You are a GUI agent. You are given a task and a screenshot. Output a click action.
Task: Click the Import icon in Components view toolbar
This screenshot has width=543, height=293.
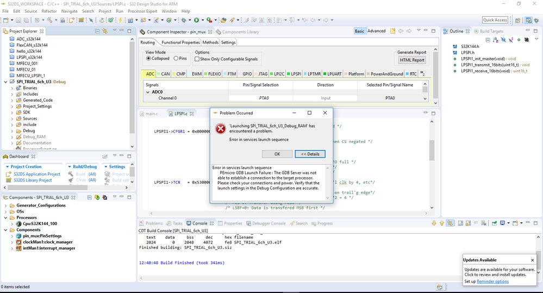(104, 197)
